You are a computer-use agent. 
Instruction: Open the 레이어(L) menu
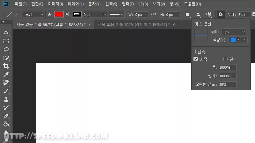coord(76,4)
